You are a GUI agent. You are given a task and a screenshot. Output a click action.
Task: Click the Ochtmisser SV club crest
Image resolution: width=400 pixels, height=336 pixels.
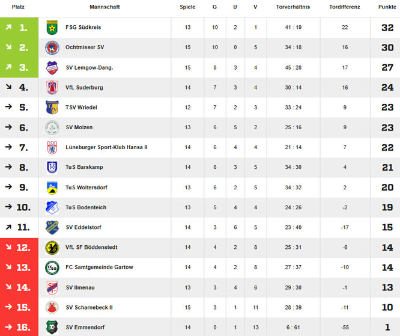click(52, 47)
